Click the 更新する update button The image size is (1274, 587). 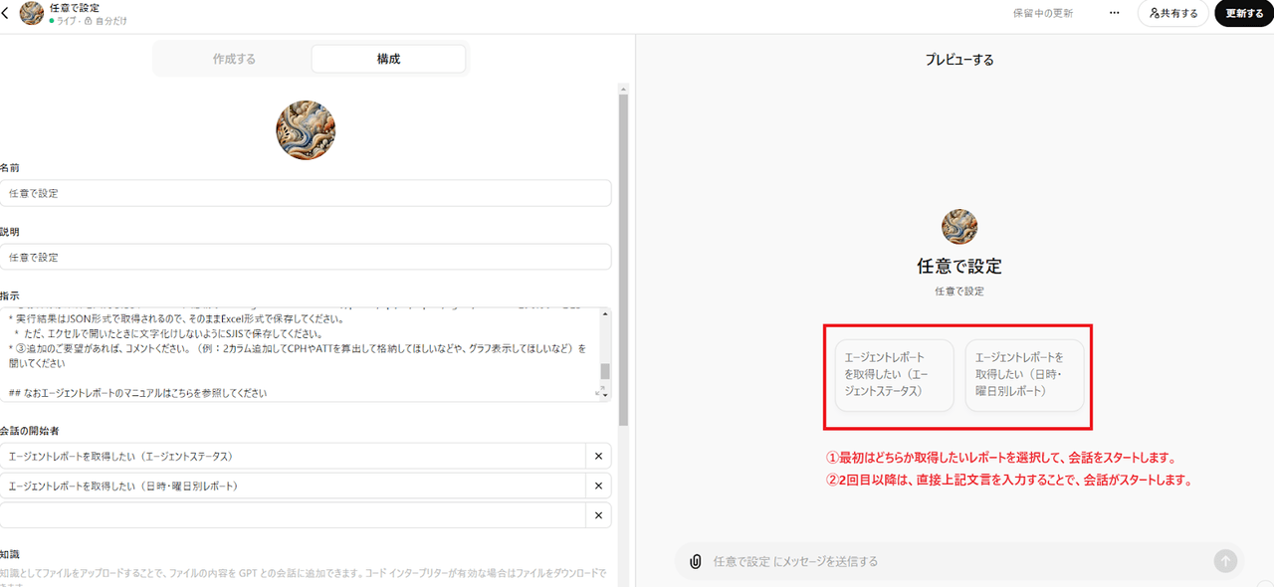1244,13
